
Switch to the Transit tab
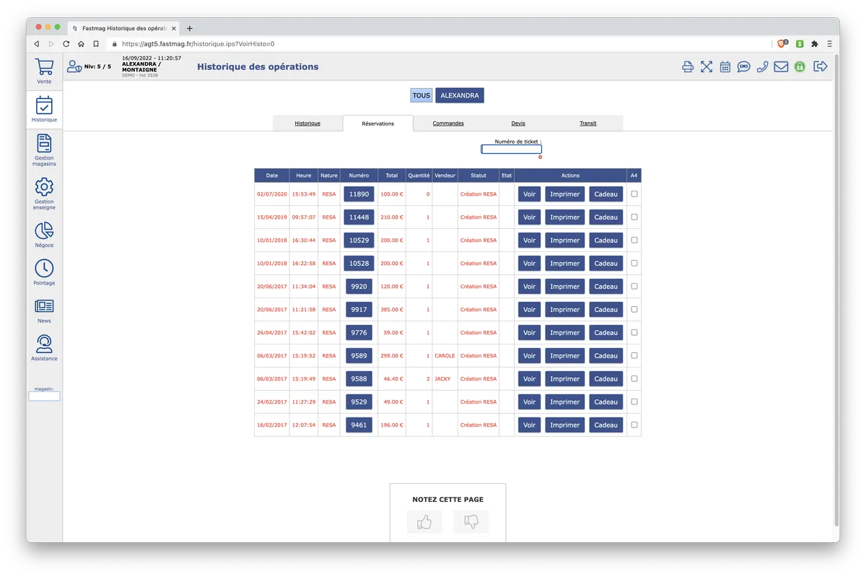click(588, 123)
